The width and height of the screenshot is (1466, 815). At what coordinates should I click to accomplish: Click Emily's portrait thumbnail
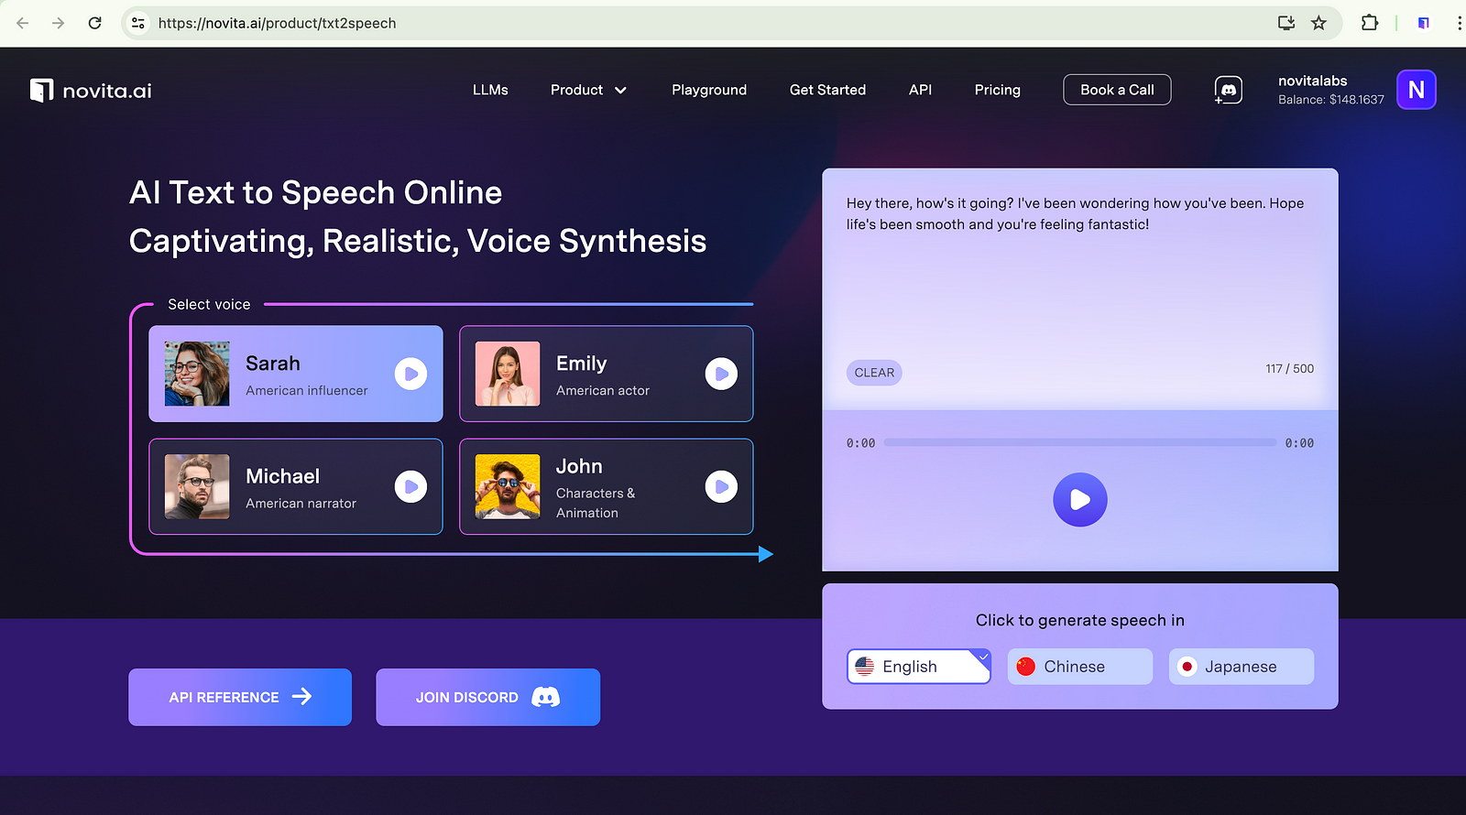point(508,374)
